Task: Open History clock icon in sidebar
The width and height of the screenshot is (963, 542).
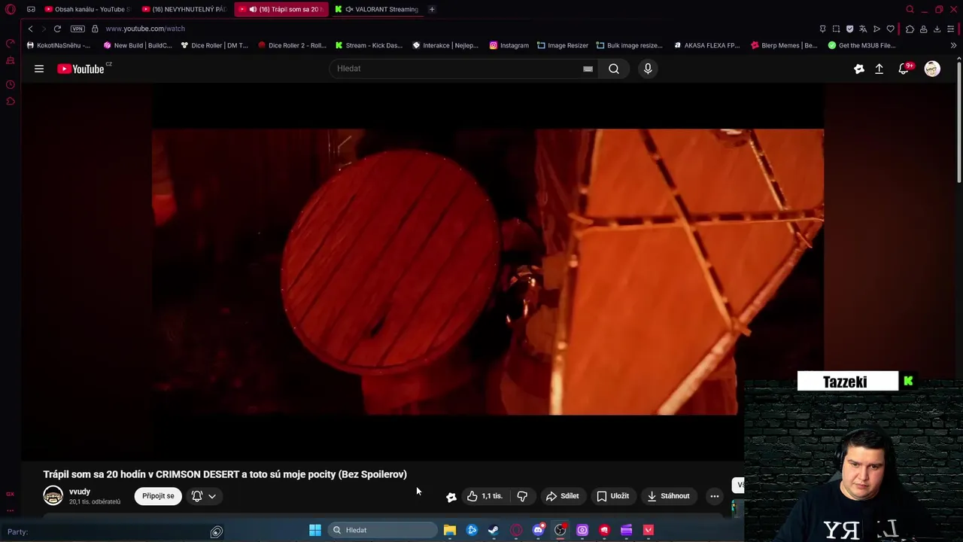Action: [11, 84]
